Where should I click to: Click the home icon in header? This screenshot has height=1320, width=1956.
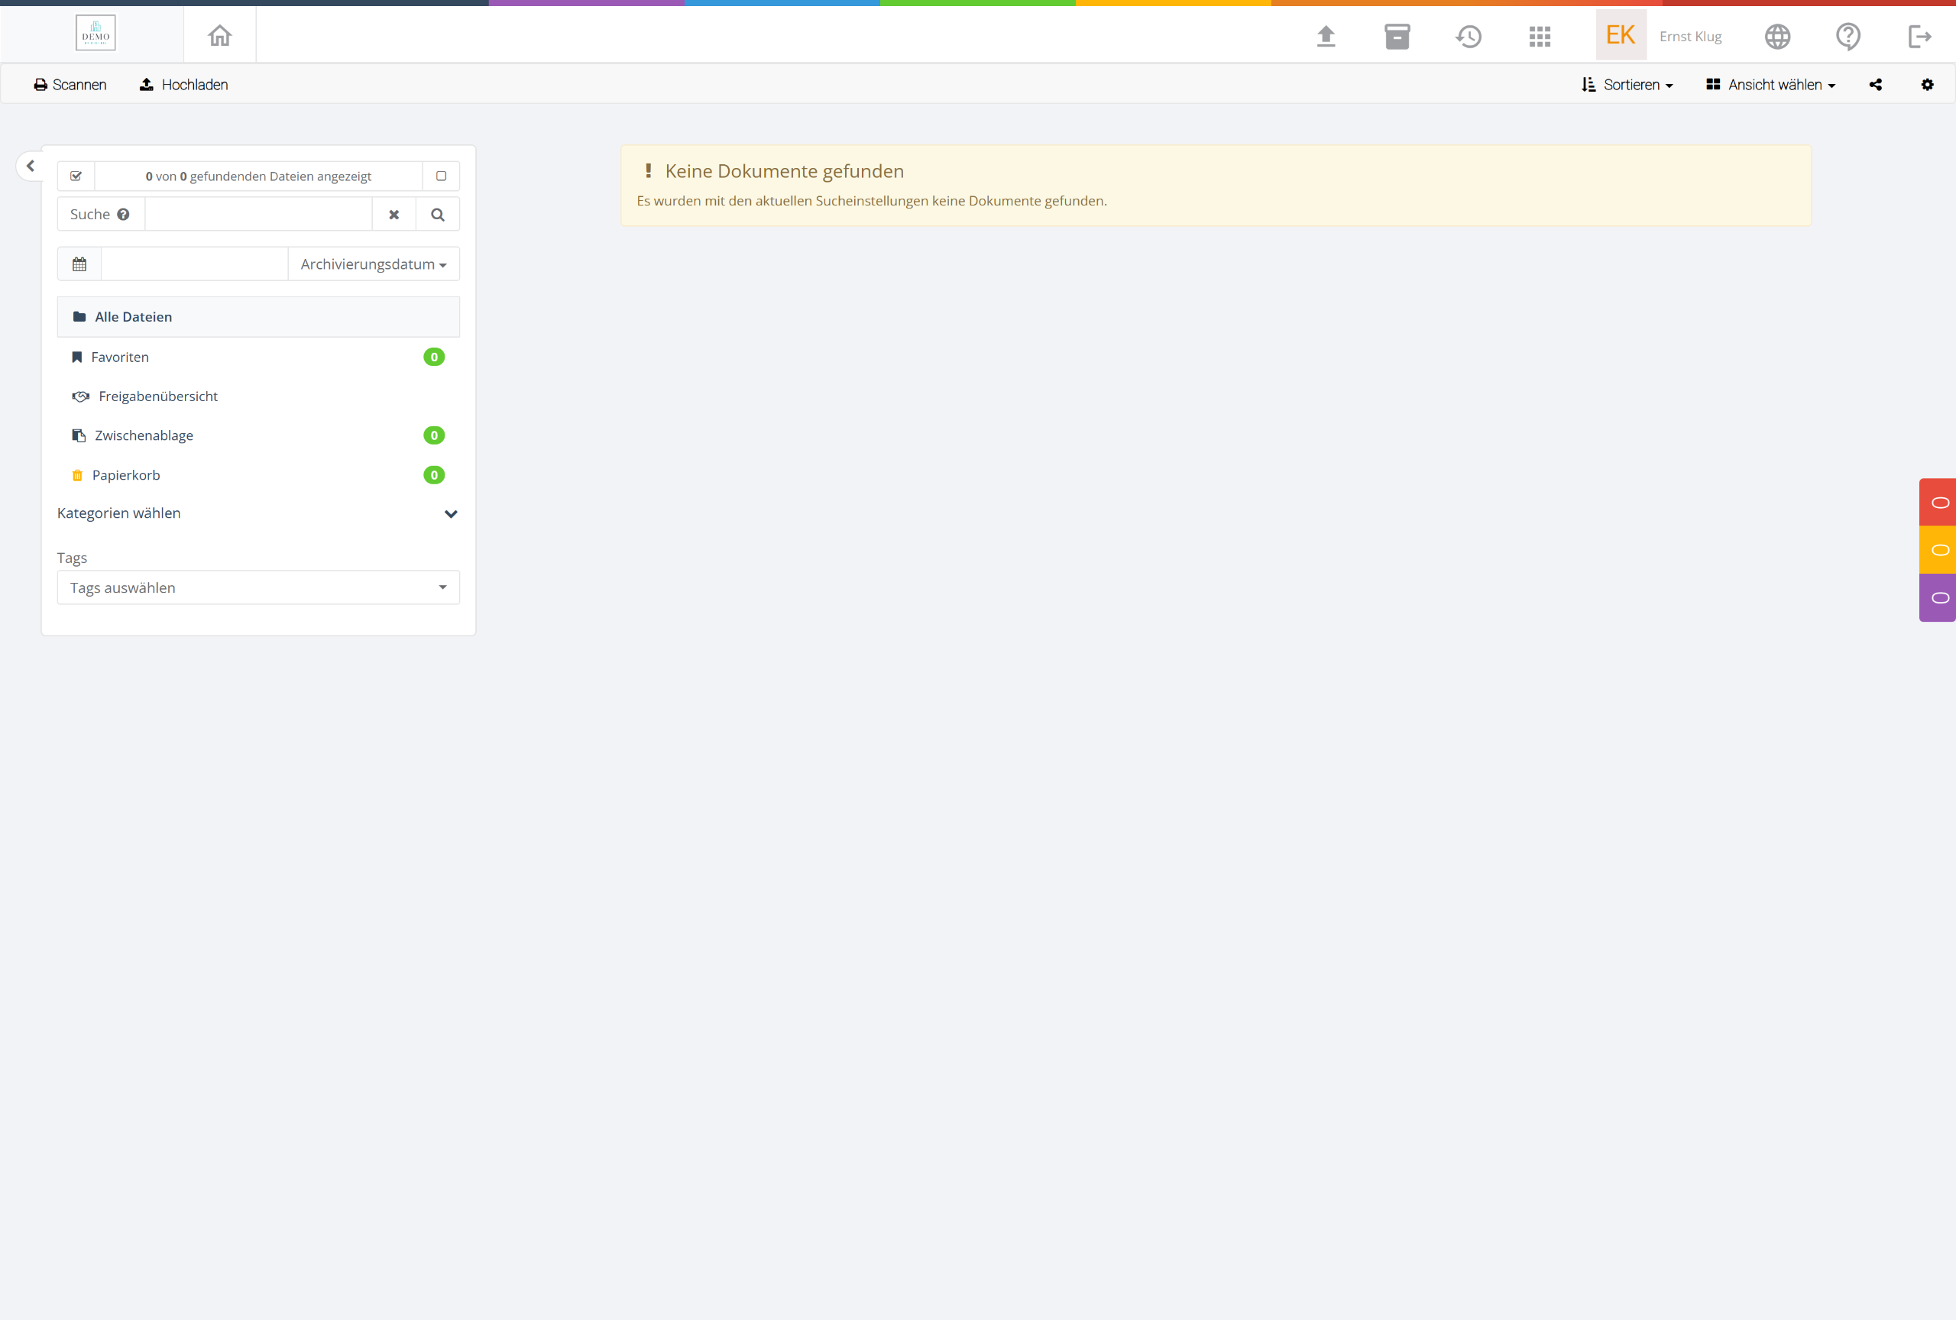point(220,35)
